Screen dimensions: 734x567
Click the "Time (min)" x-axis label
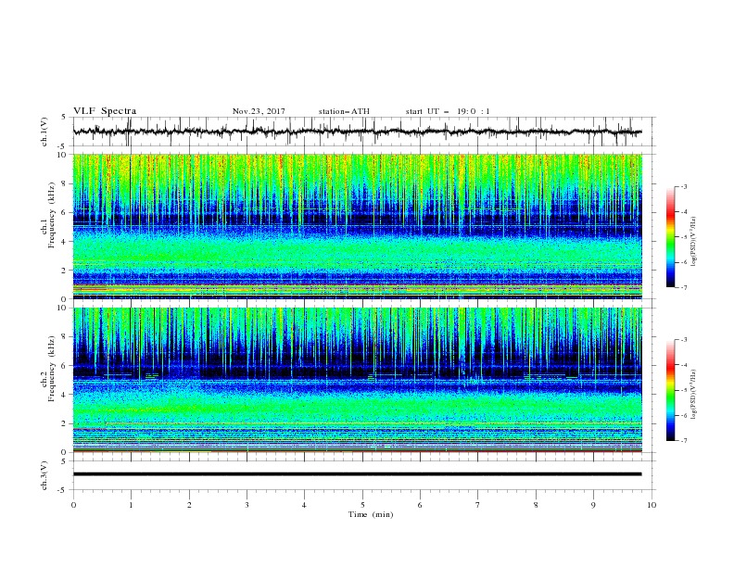371,514
